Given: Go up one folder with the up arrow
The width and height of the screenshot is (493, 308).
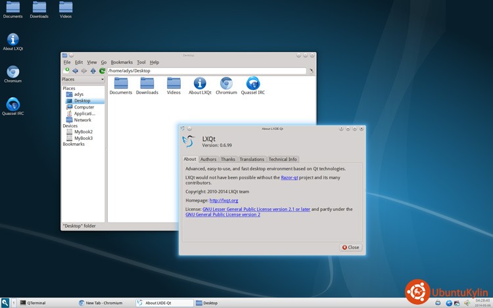Looking at the screenshot, I should (x=93, y=70).
